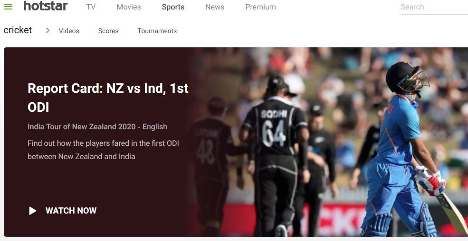The image size is (468, 241).
Task: Open the Tournaments sub-tab
Action: pos(157,31)
